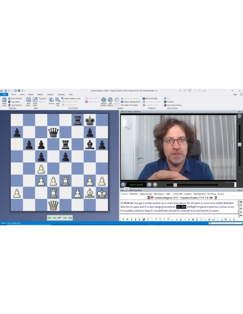Open the My Moves tab
The image size is (243, 314).
tap(211, 194)
